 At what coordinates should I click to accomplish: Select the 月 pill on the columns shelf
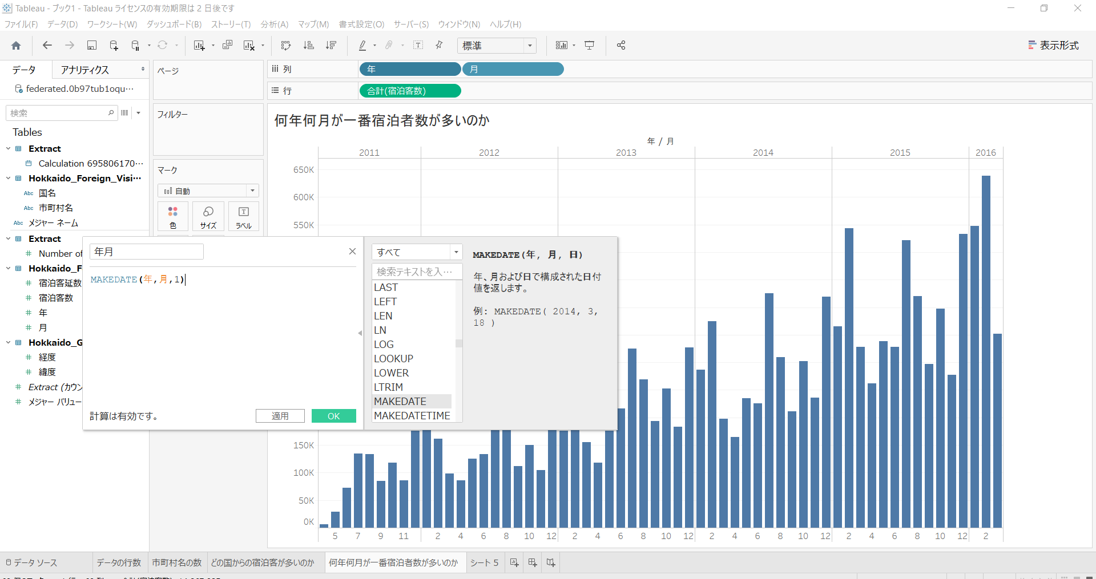point(513,69)
